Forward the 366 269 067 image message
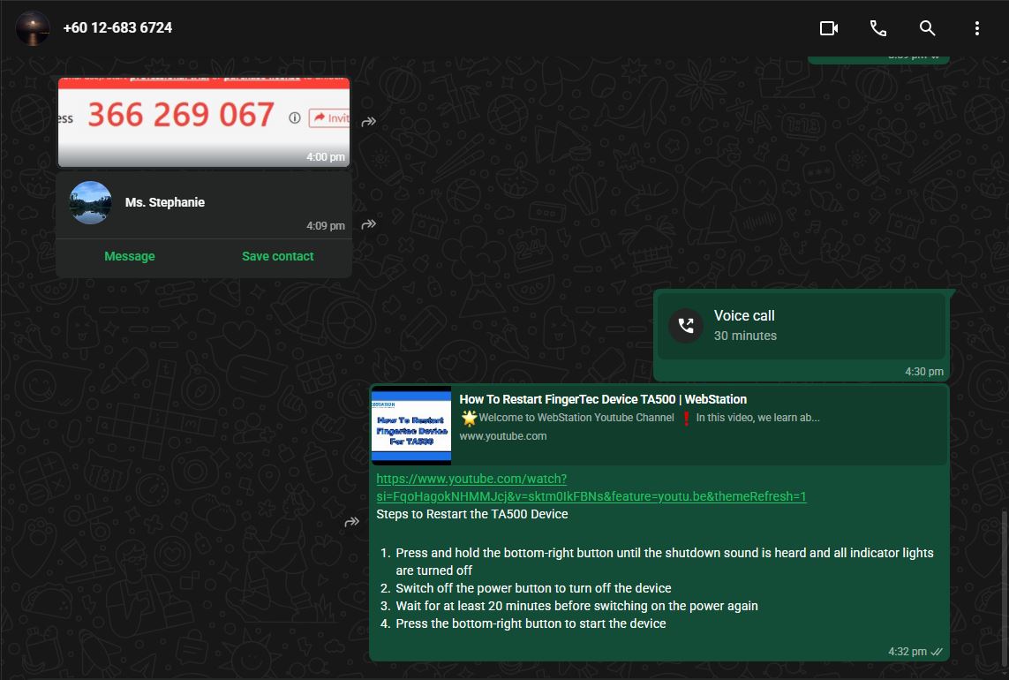This screenshot has height=680, width=1009. point(369,121)
